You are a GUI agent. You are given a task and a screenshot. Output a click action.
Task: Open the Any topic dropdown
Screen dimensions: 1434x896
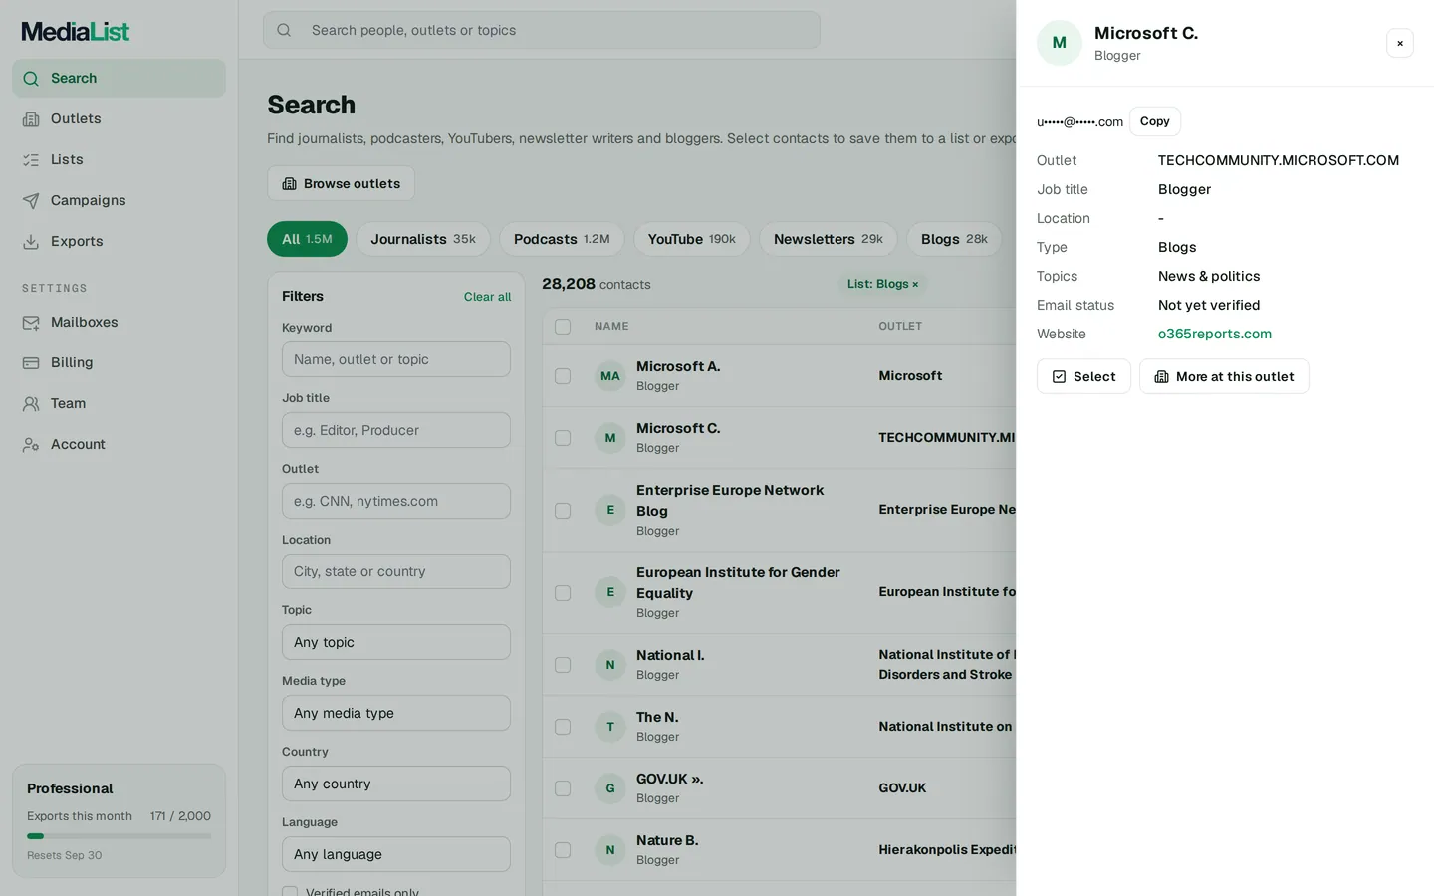click(395, 642)
